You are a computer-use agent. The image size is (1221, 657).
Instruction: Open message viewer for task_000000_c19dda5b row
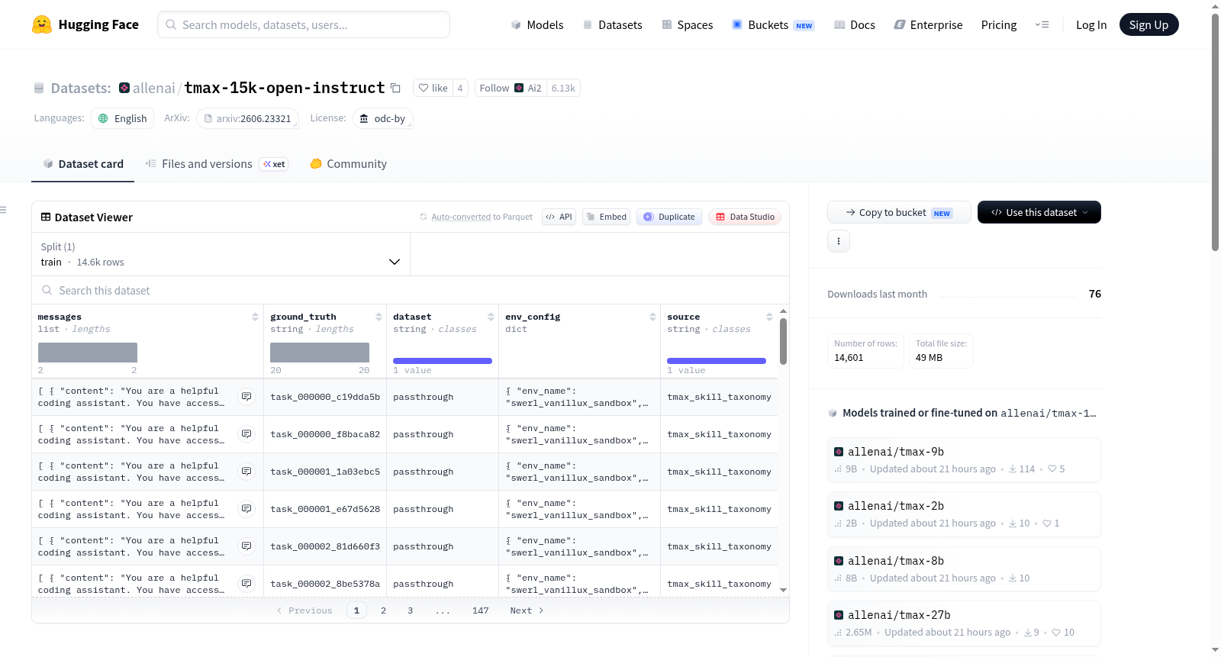click(x=246, y=397)
